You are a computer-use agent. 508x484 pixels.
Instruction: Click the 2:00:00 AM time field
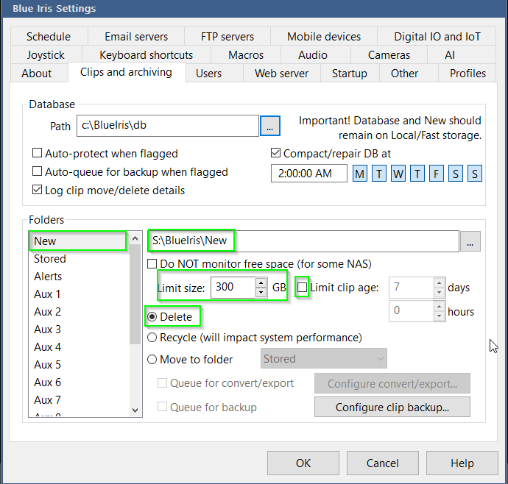point(308,173)
